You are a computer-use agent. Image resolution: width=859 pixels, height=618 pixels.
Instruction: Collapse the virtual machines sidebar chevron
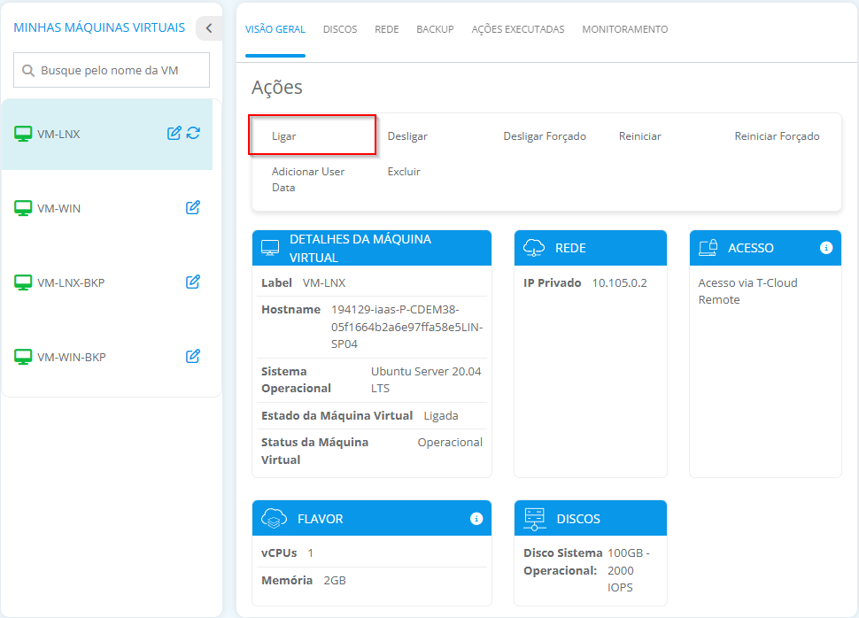pos(209,28)
